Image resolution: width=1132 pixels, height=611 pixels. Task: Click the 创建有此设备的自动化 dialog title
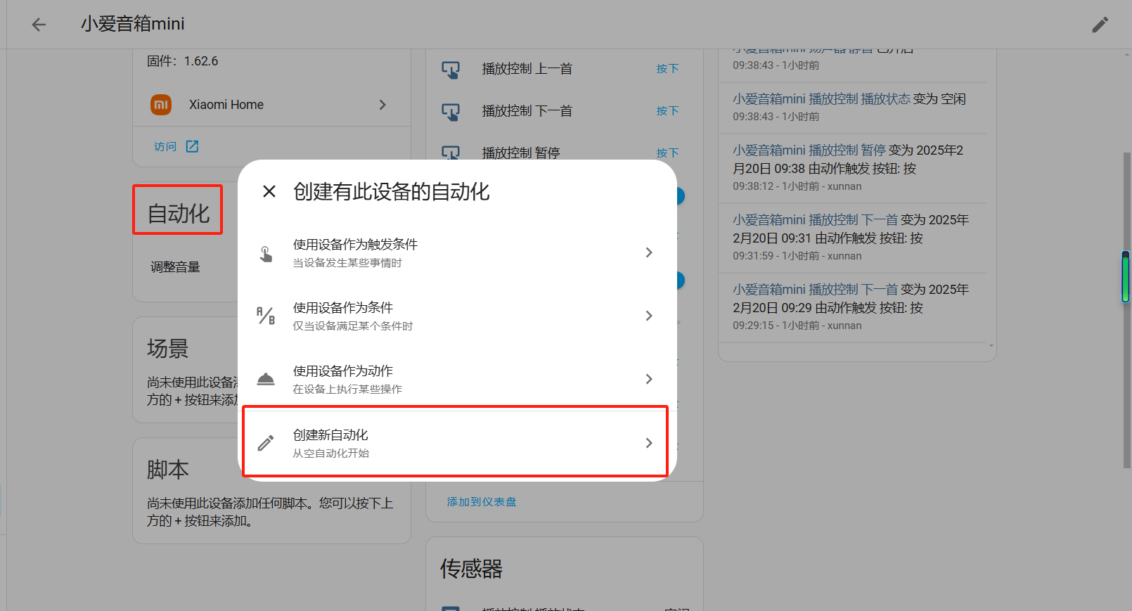(392, 191)
